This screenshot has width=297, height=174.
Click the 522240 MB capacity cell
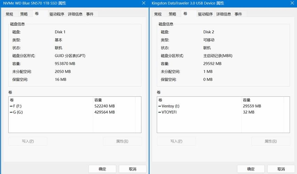(104, 106)
